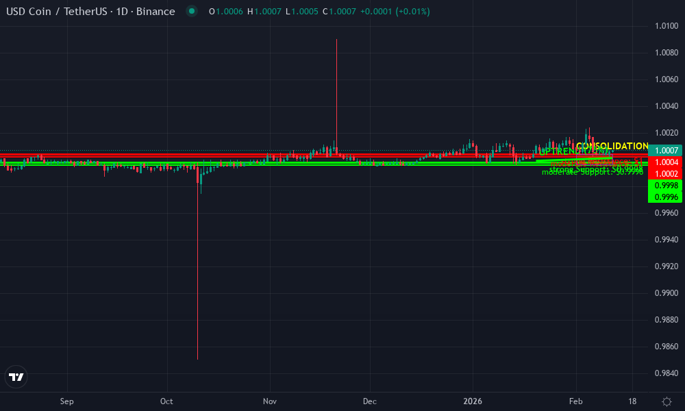Click the teal market status dot

coord(192,12)
